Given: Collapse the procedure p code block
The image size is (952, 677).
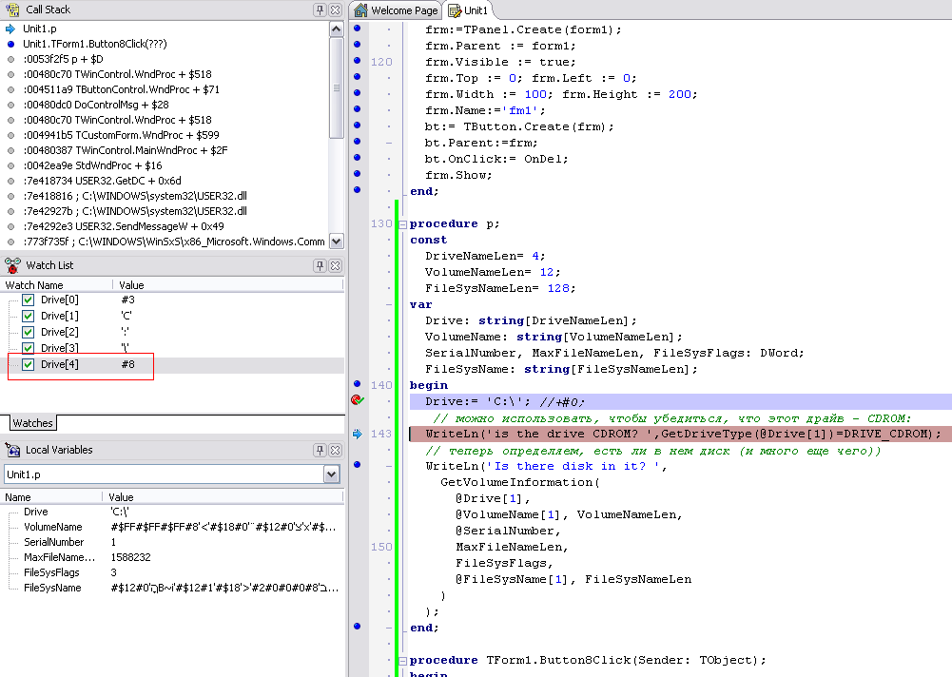Looking at the screenshot, I should click(401, 224).
